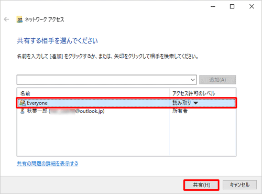262x194 pixels.
Task: Minimize the Network Access window
Action: pyautogui.click(x=213, y=7)
